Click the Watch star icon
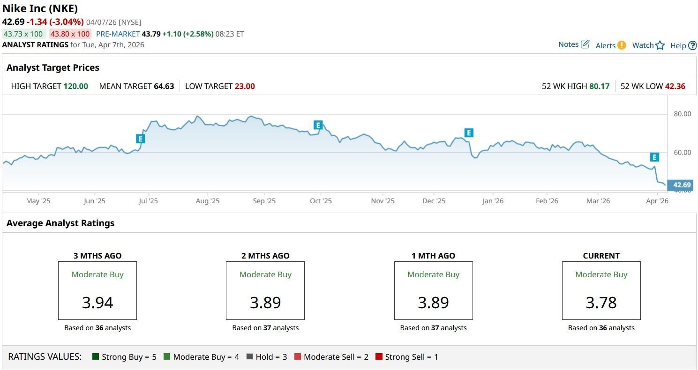This screenshot has height=370, width=698. pyautogui.click(x=660, y=45)
